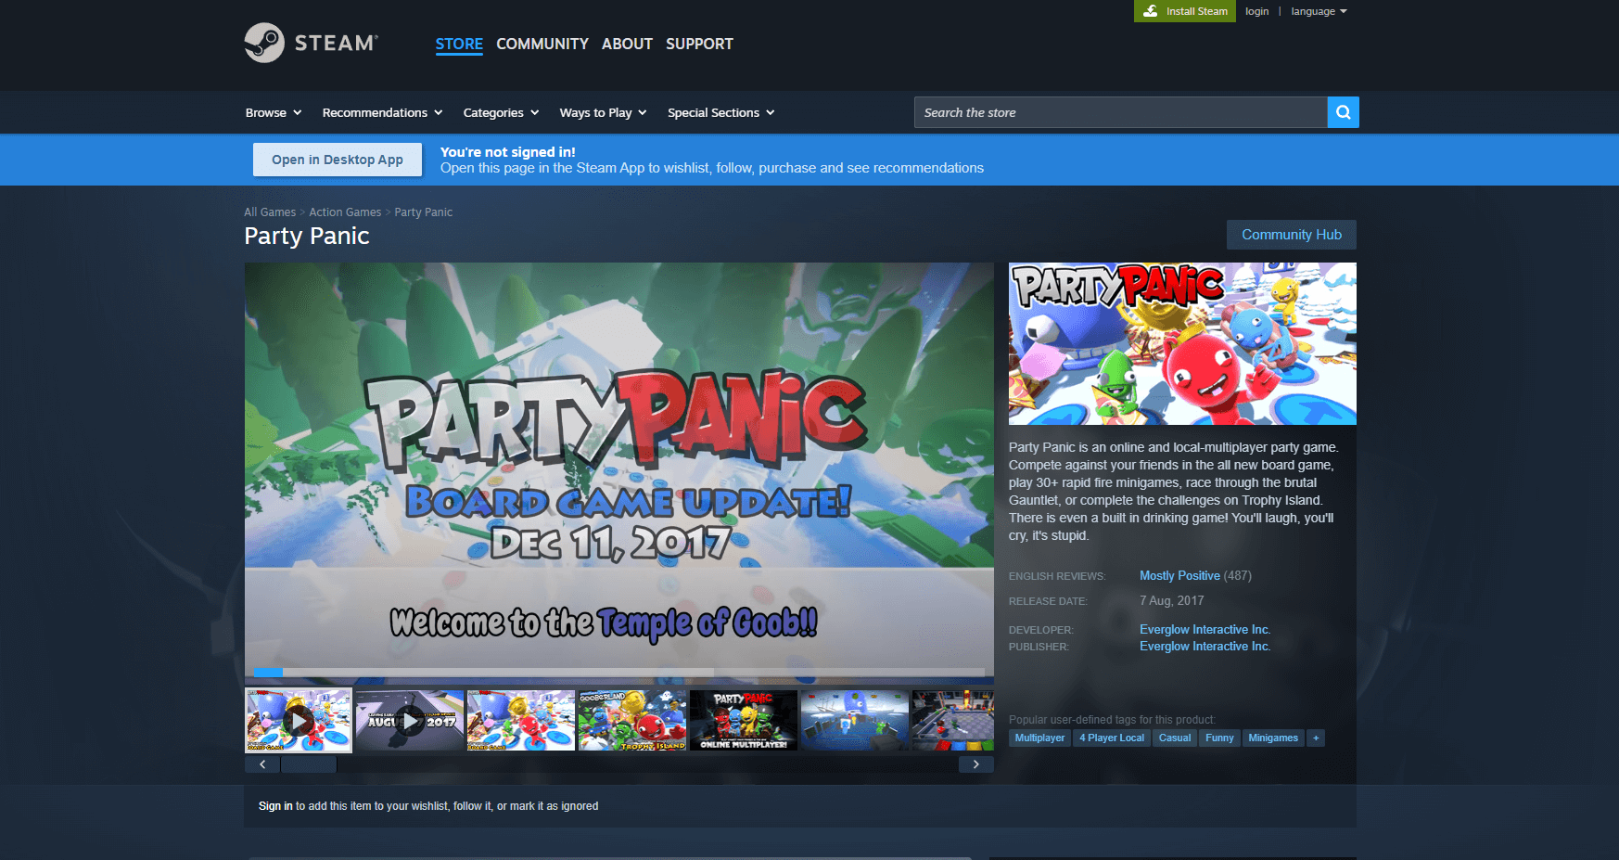Select the Multiplayer tag
Image resolution: width=1619 pixels, height=860 pixels.
[x=1039, y=738]
